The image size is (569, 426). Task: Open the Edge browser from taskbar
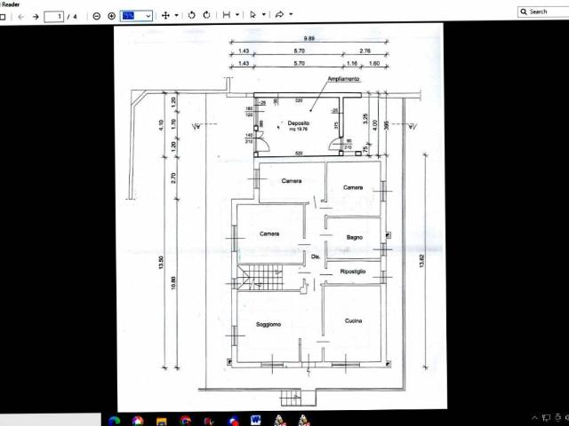115,420
